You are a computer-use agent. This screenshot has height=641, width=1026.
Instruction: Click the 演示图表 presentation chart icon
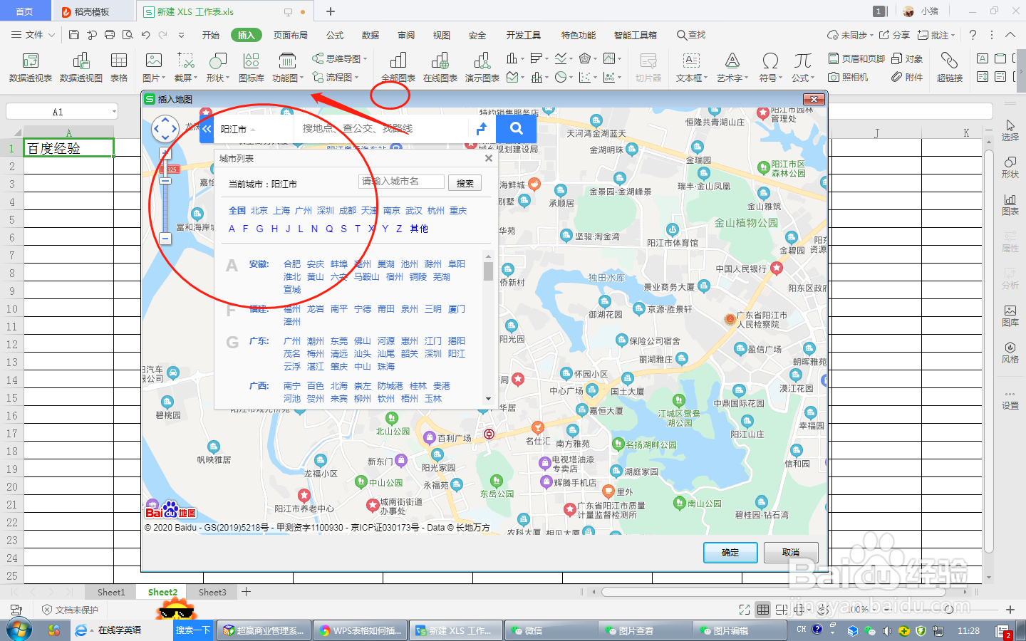point(482,61)
